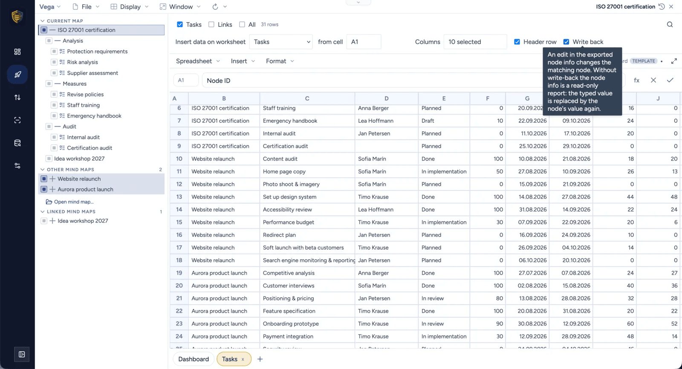682x369 pixels.
Task: Toggle the Header row checkbox
Action: (517, 42)
